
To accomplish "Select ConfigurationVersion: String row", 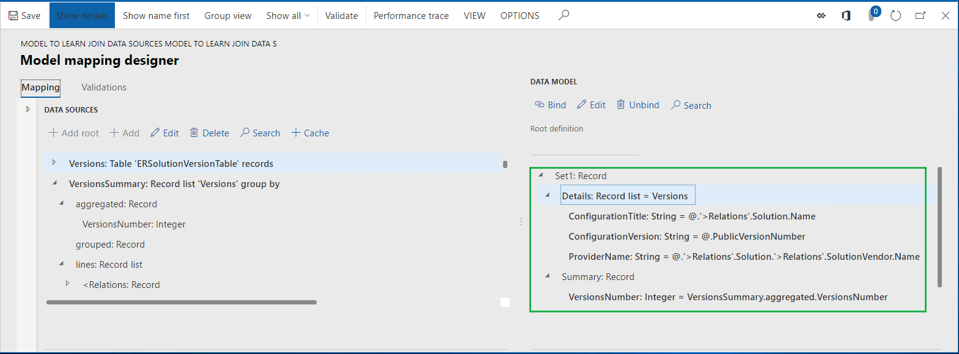I will coord(687,237).
